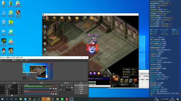Move the selected OBS source down with the arrow
This screenshot has width=181, height=101.
click(x=17, y=95)
